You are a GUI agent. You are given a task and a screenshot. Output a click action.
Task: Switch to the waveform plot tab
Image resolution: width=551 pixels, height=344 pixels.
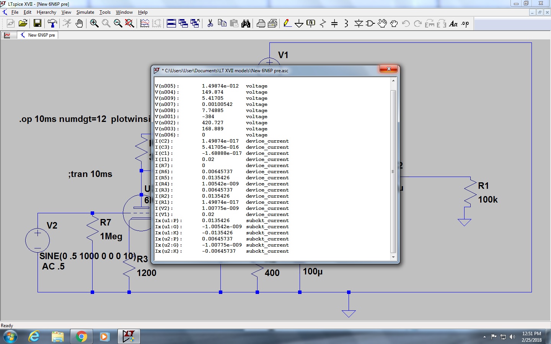[x=9, y=35]
